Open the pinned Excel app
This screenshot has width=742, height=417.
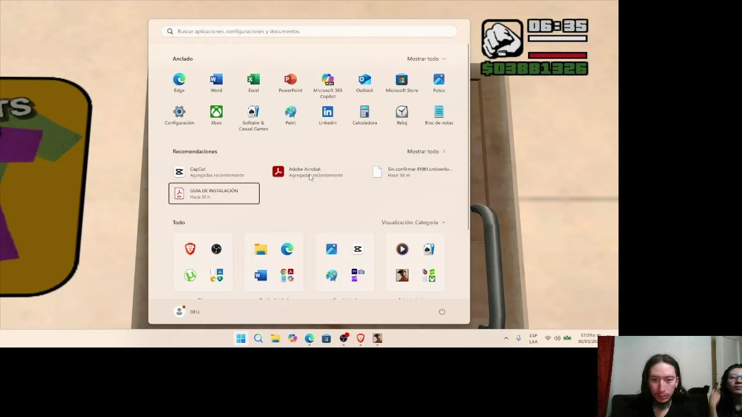[x=253, y=83]
